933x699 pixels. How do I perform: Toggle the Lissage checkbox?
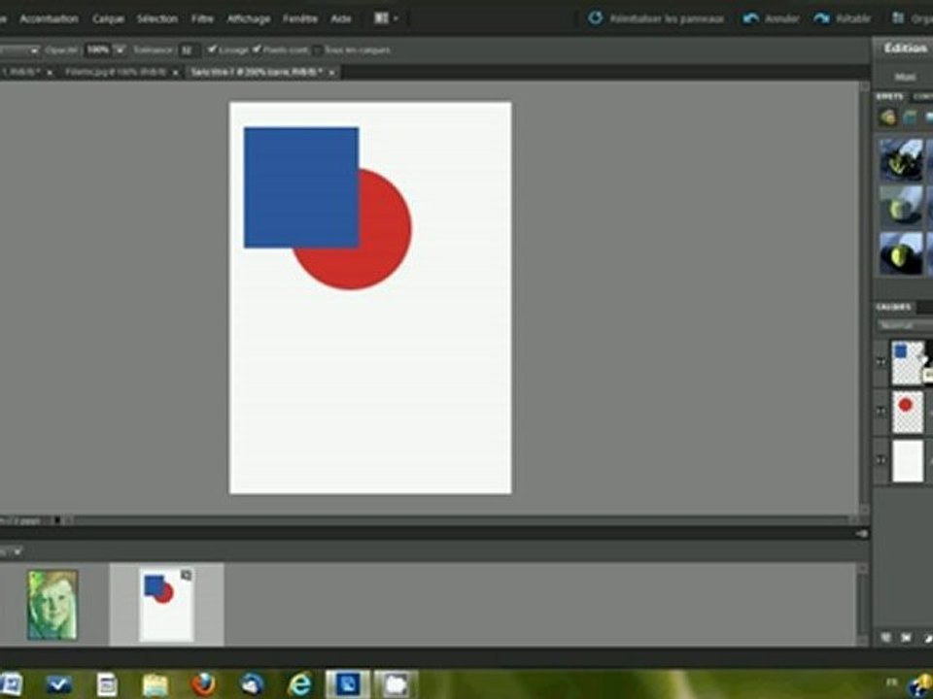click(211, 50)
